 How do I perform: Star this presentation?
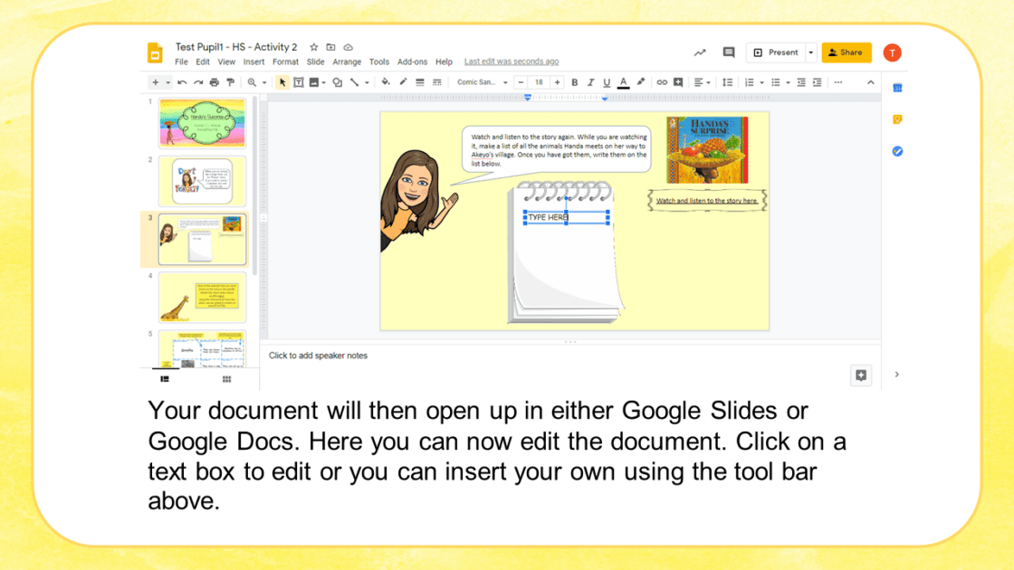[x=314, y=47]
